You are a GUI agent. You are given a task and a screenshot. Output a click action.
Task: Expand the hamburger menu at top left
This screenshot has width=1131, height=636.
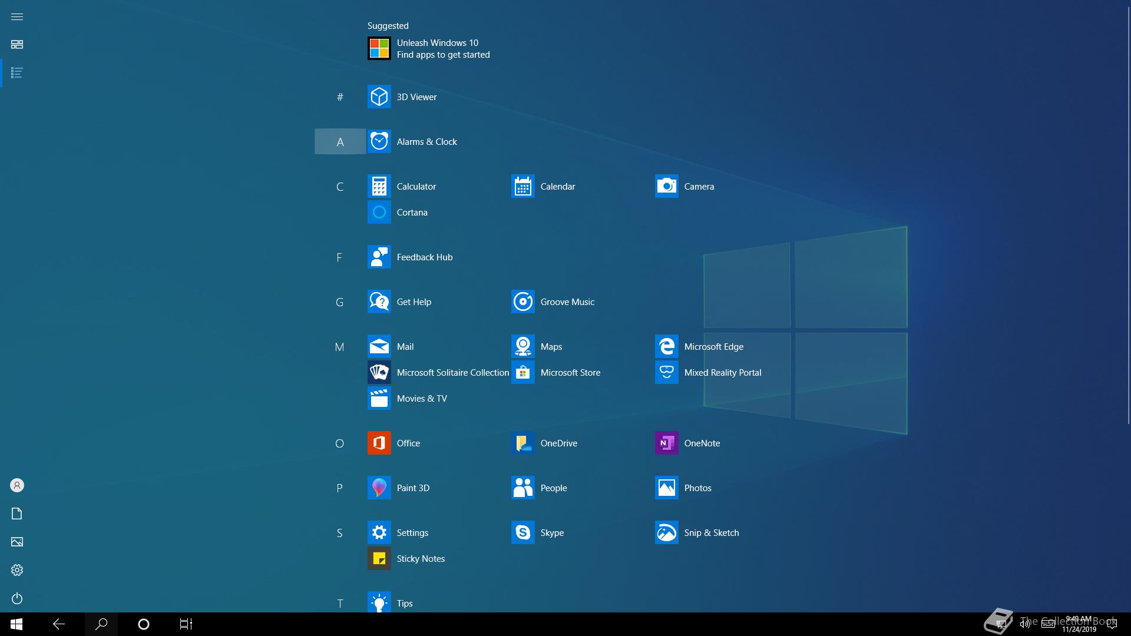click(x=17, y=16)
